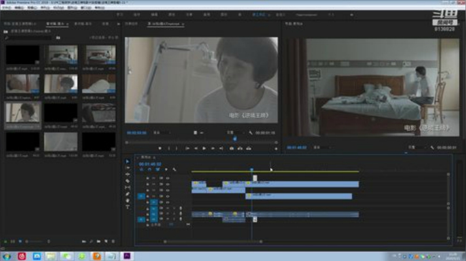
Task: Toggle the video source patch indicator
Action: point(141,196)
